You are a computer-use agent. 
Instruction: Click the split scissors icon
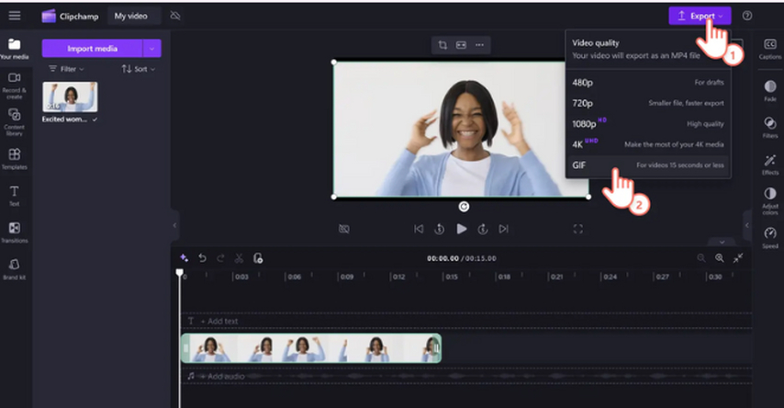click(239, 258)
